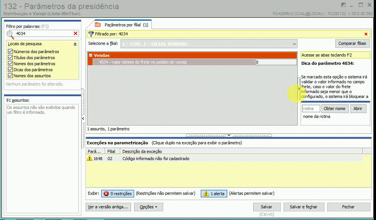This screenshot has height=220, width=376.
Task: Collapse left panel with splitter arrow
Action: click(83, 118)
